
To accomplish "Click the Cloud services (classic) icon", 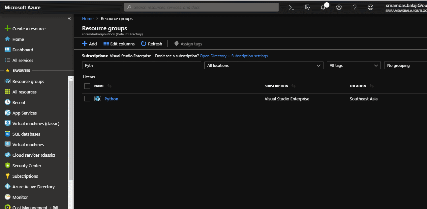I will tap(8, 155).
